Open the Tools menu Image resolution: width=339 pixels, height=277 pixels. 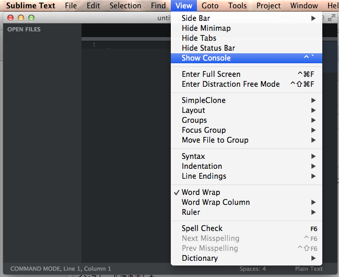[x=237, y=6]
